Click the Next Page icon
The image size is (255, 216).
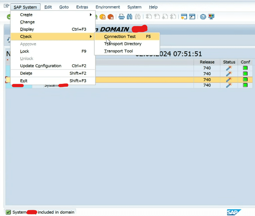(165, 17)
